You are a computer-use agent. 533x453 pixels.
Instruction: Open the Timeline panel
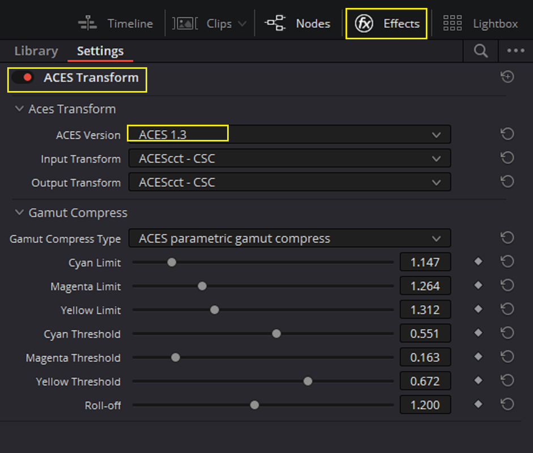[116, 23]
